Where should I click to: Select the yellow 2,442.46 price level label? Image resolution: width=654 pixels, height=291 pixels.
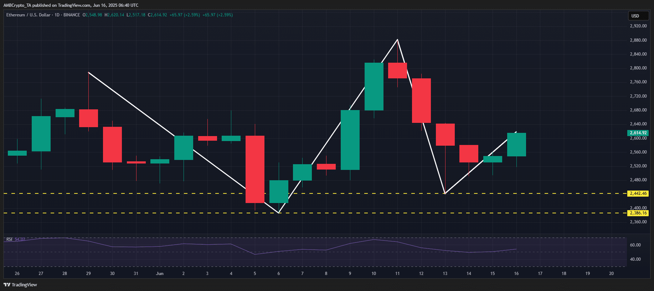(638, 193)
